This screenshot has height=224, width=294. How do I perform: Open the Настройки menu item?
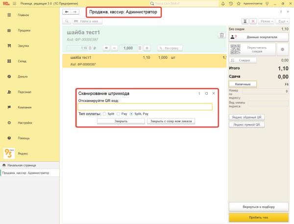(24, 123)
